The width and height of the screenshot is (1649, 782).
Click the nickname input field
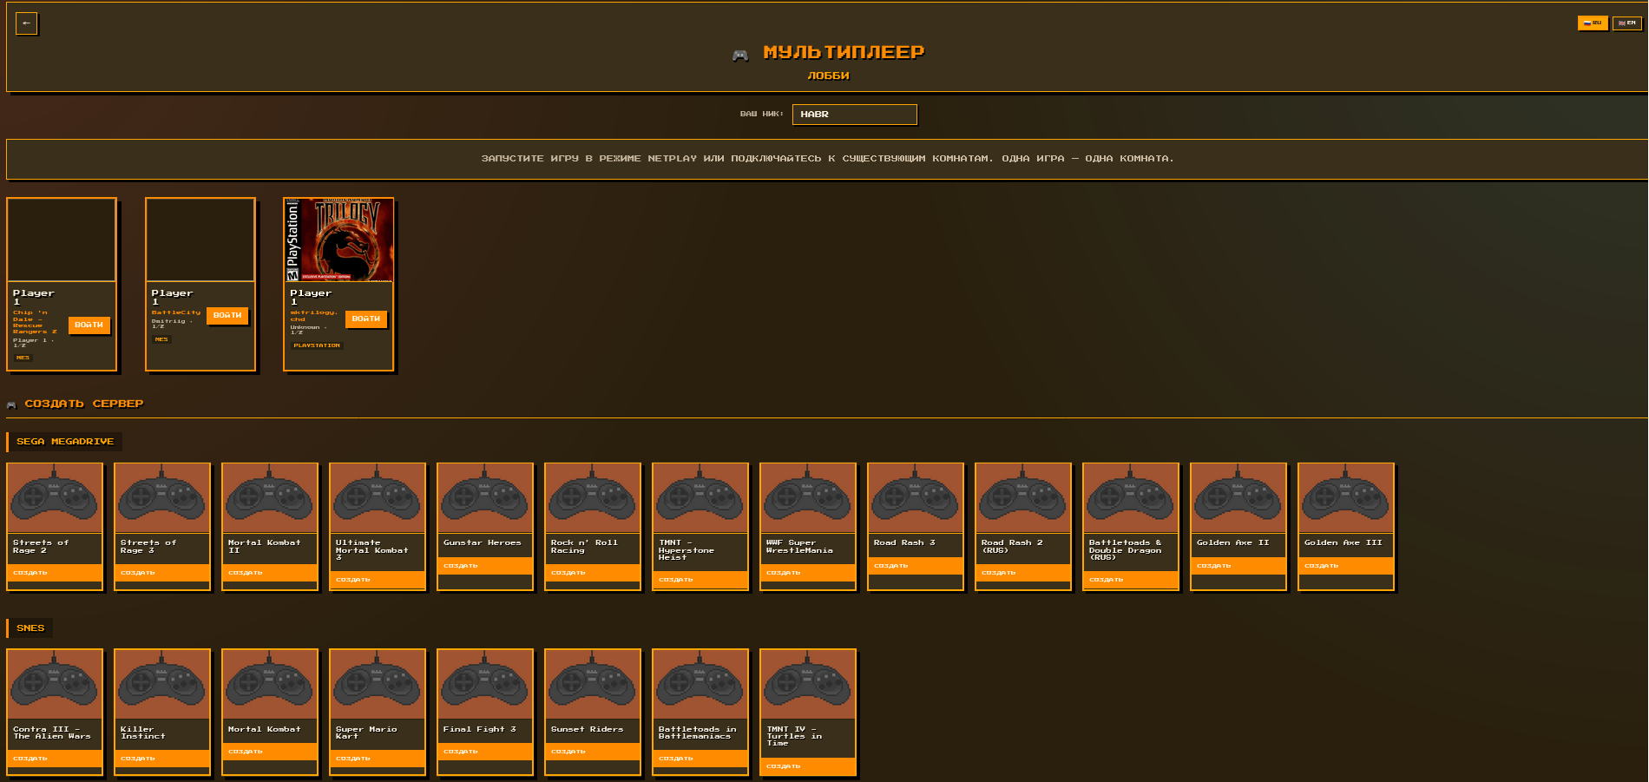pyautogui.click(x=854, y=115)
